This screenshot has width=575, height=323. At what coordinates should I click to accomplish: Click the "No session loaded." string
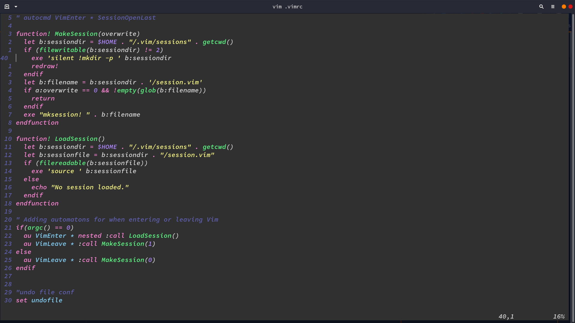(90, 187)
